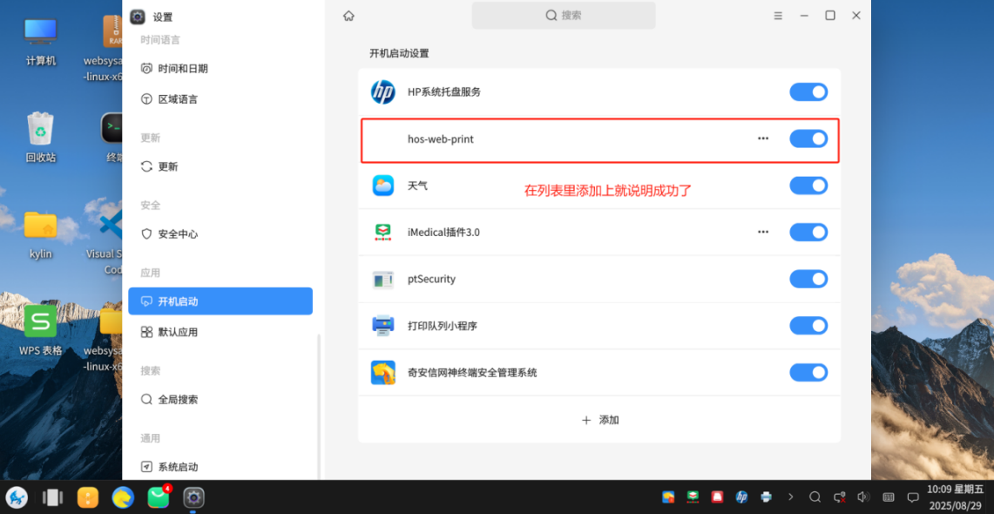Open the volume icon in system tray
Screen dimensions: 994x514
(x=862, y=497)
